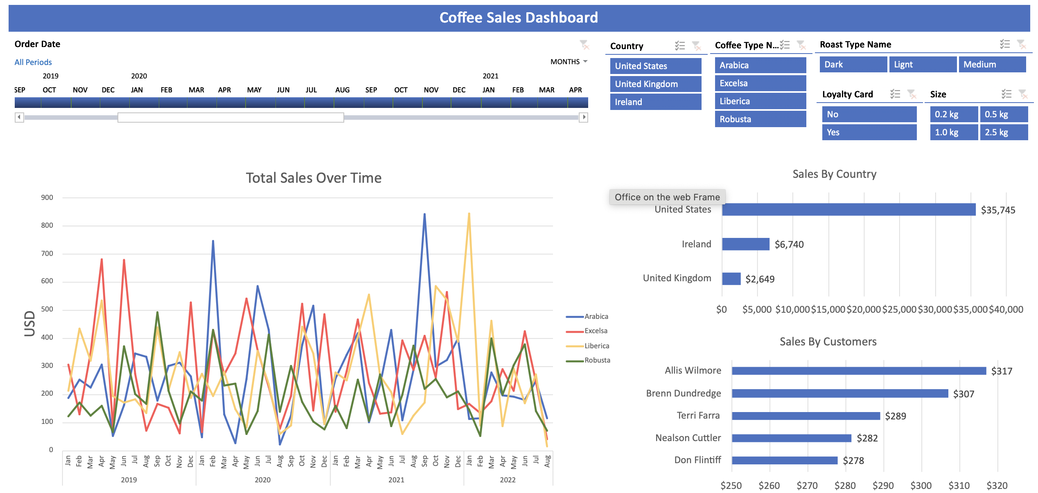Select the Medium roast type
This screenshot has width=1038, height=493.
992,64
